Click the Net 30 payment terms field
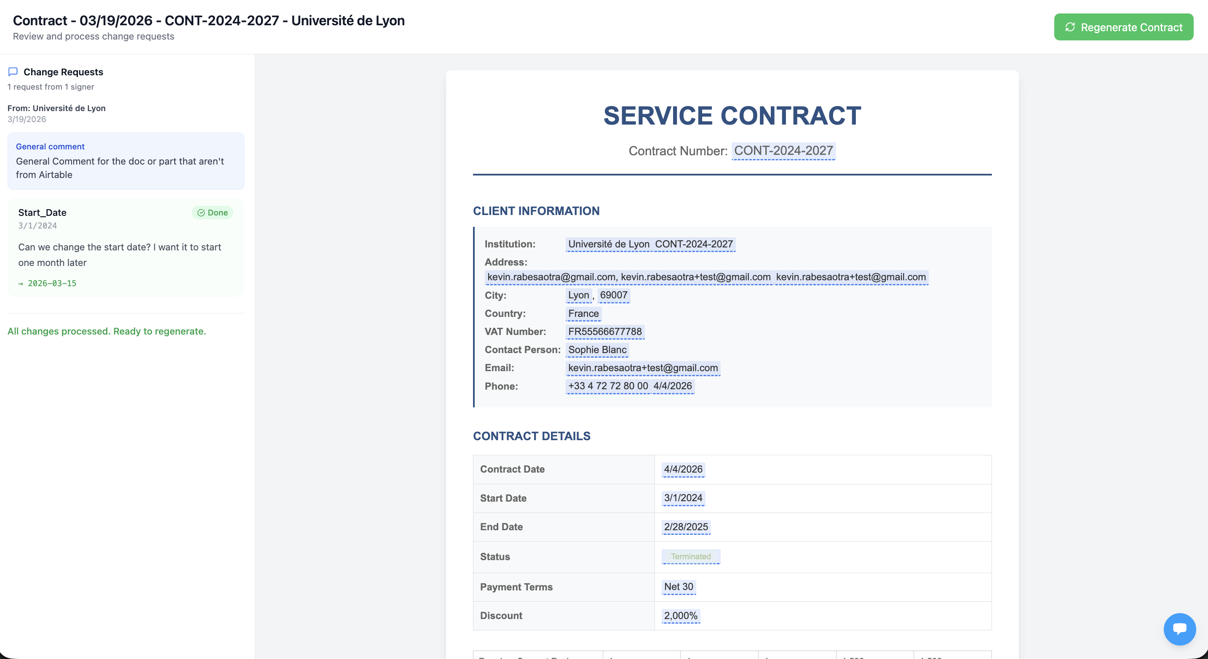 [x=678, y=587]
